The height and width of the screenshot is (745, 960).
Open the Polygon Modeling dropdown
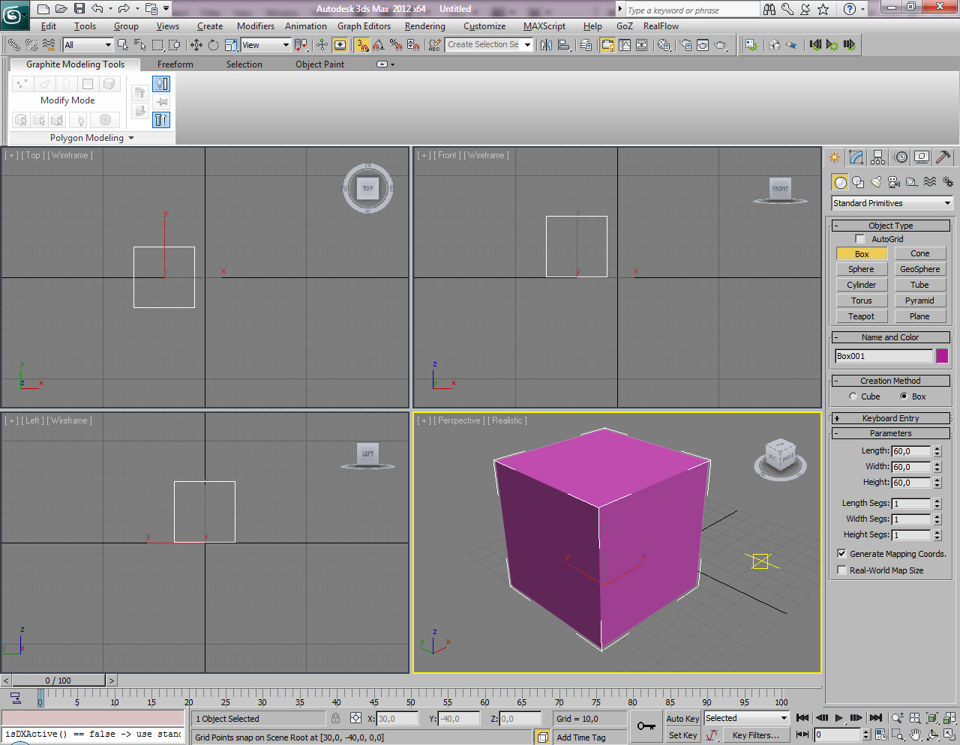pos(91,138)
